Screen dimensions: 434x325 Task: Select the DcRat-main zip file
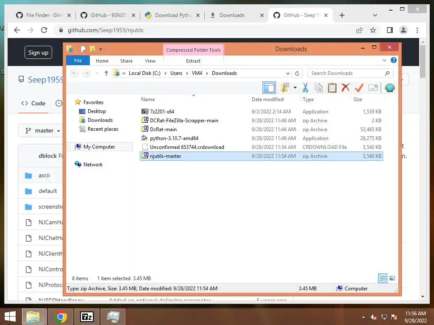[x=163, y=129]
